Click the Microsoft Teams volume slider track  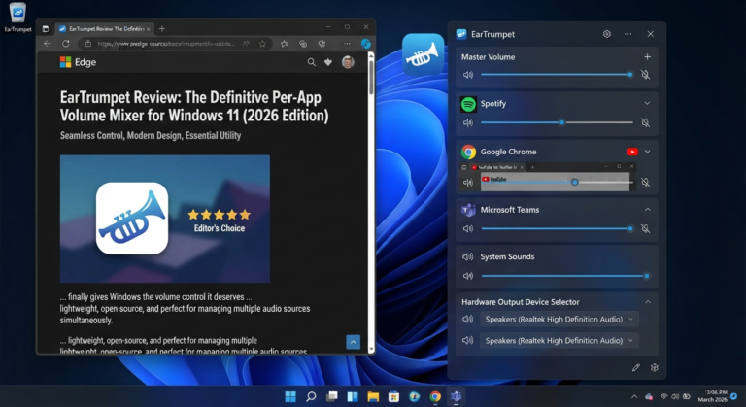pos(557,229)
